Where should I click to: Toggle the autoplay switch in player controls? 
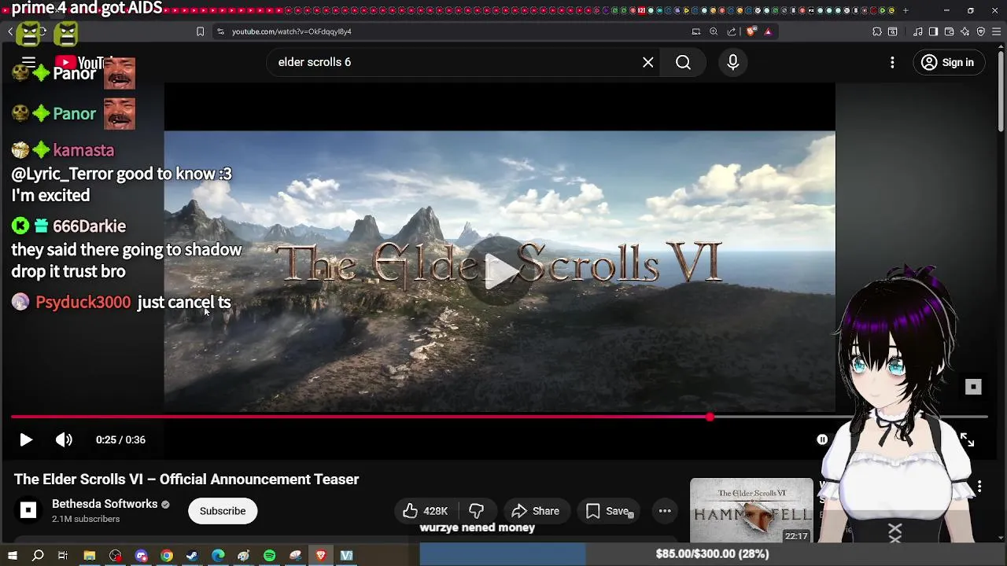pos(822,440)
